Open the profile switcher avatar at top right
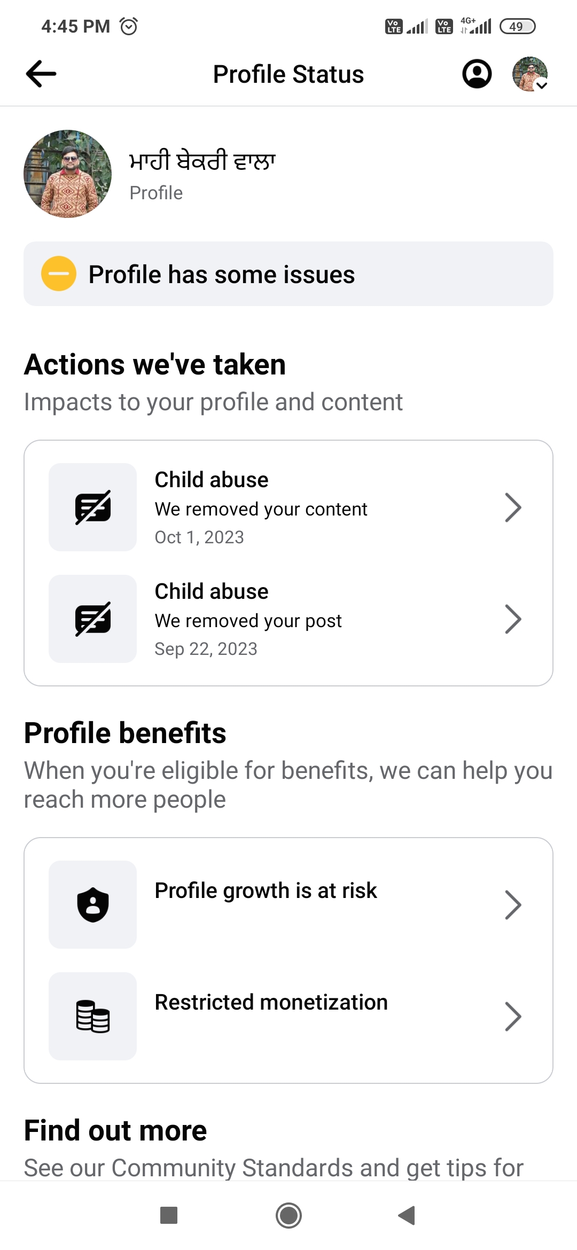 (530, 74)
